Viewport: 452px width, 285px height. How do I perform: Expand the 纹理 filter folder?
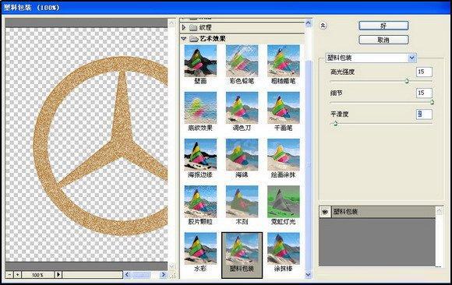pos(184,28)
